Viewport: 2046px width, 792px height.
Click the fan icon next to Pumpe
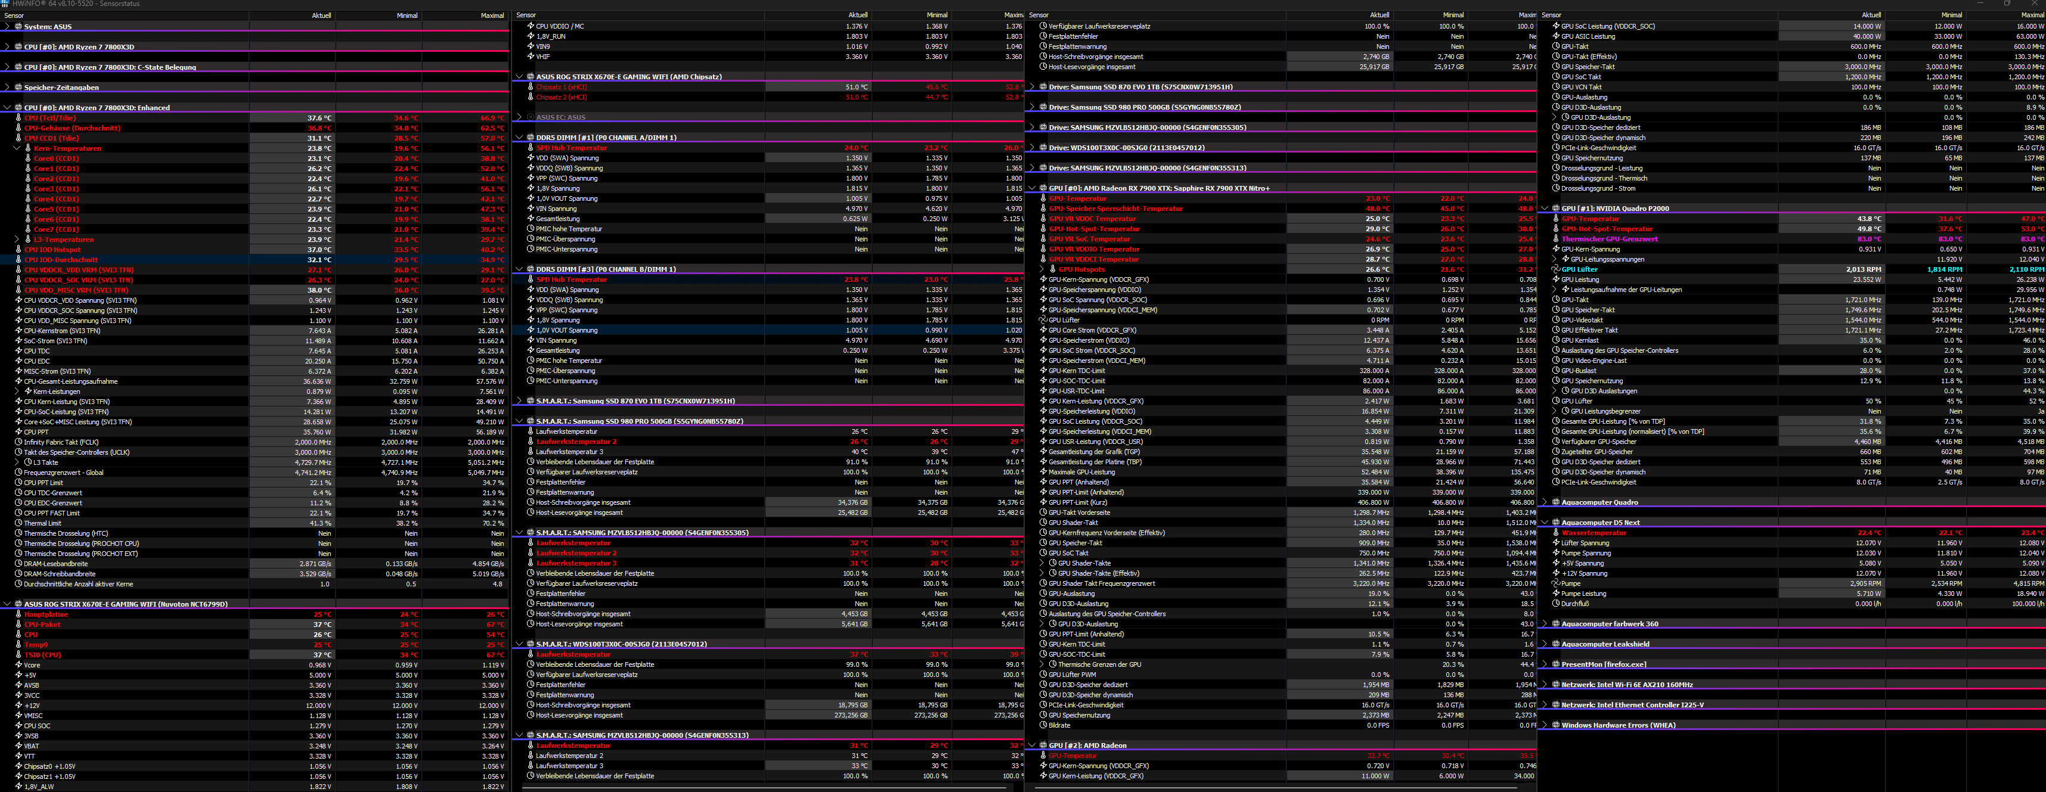1556,583
